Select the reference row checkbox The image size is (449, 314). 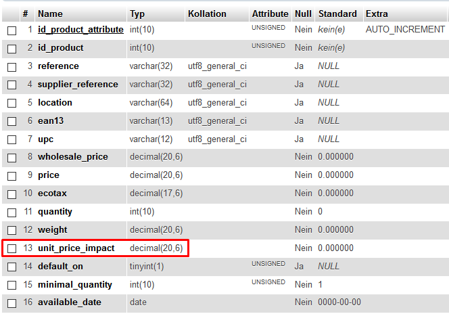pyautogui.click(x=11, y=67)
